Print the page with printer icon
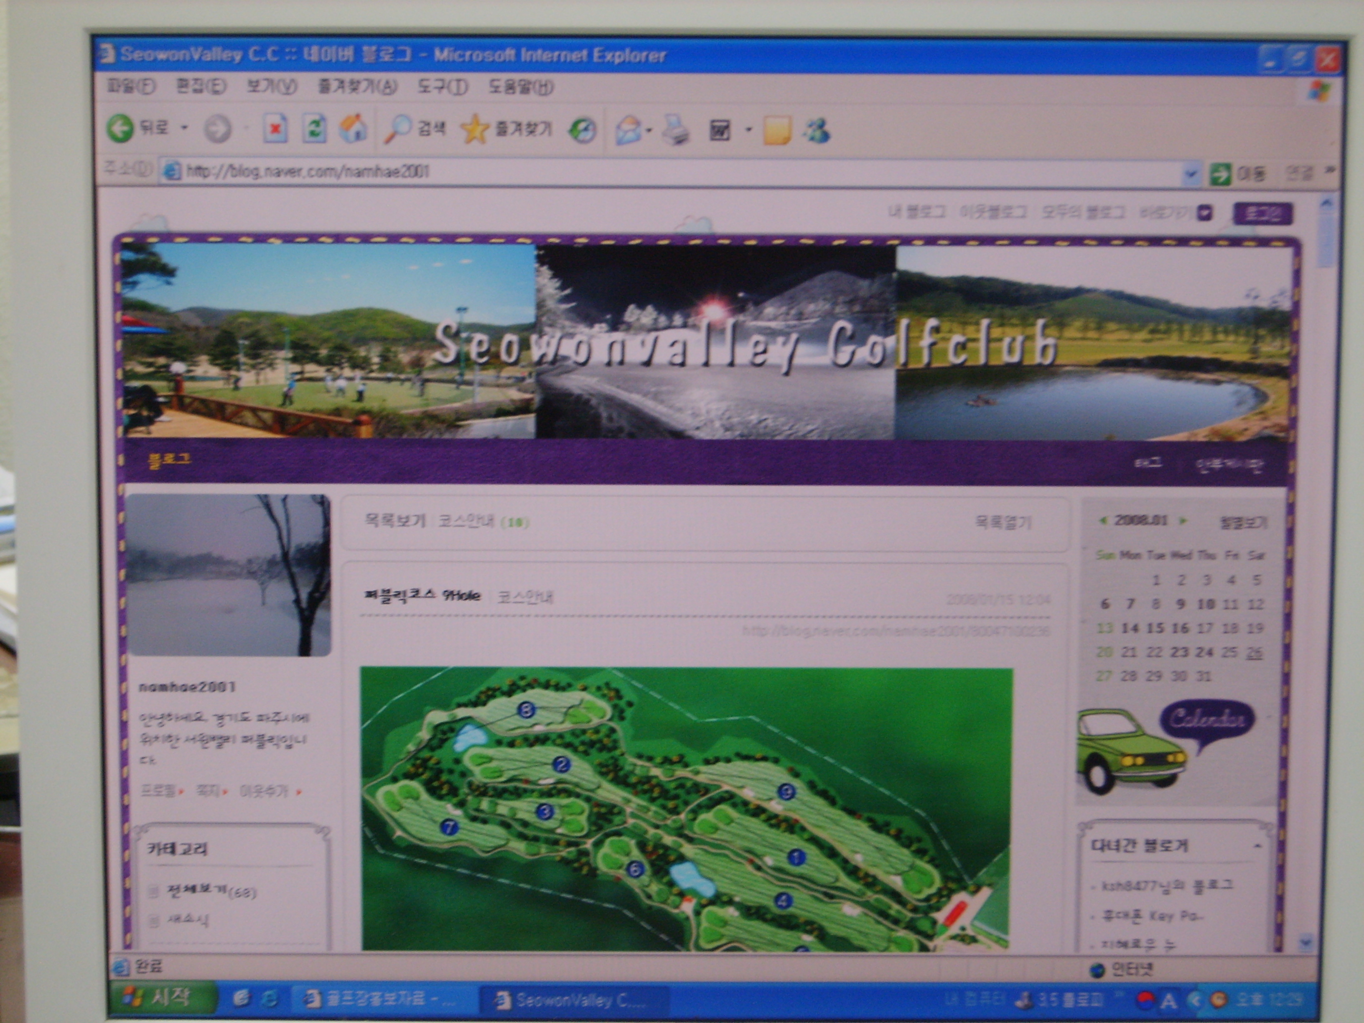 (676, 130)
